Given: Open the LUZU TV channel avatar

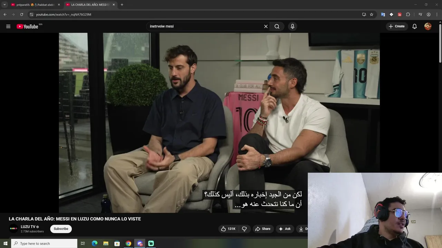Looking at the screenshot, I should (x=13, y=229).
